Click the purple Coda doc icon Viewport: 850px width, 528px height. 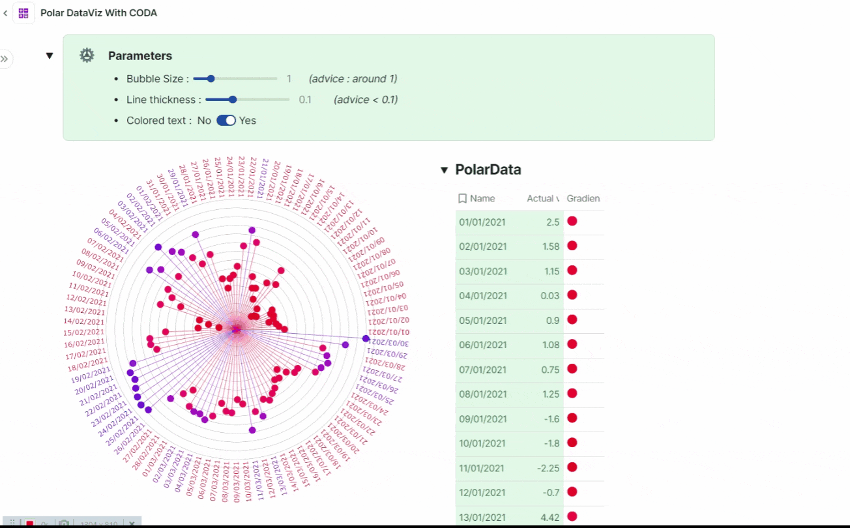tap(23, 13)
